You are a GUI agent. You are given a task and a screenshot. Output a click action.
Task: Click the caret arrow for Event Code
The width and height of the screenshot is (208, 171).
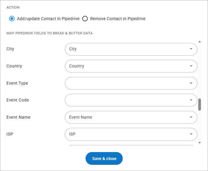191,100
